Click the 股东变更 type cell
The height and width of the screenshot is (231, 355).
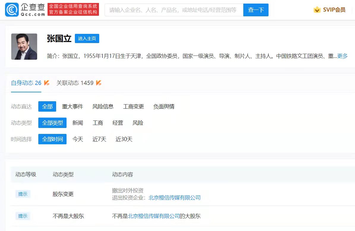point(63,194)
